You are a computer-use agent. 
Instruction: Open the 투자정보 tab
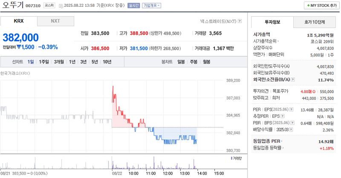tap(272, 22)
